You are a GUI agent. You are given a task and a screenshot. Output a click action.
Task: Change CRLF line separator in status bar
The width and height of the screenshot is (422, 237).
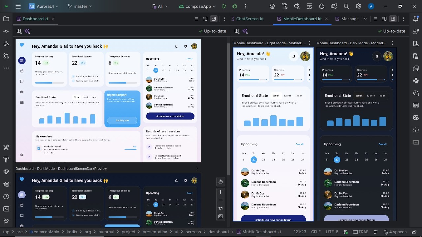(x=316, y=232)
